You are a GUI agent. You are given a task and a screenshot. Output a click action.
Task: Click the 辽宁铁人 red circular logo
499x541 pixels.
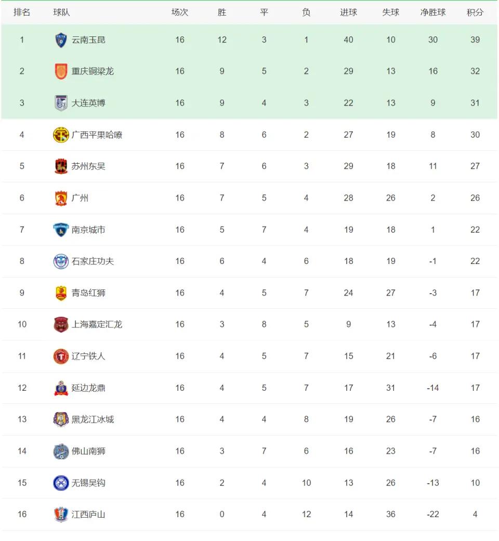pos(61,356)
